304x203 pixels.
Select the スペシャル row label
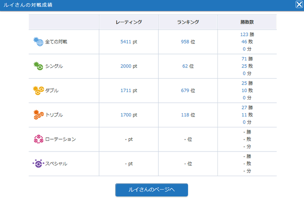[56, 164]
